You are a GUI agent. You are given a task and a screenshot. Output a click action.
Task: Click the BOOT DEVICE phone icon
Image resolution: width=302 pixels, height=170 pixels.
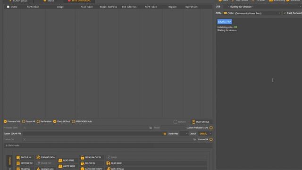coord(193,122)
